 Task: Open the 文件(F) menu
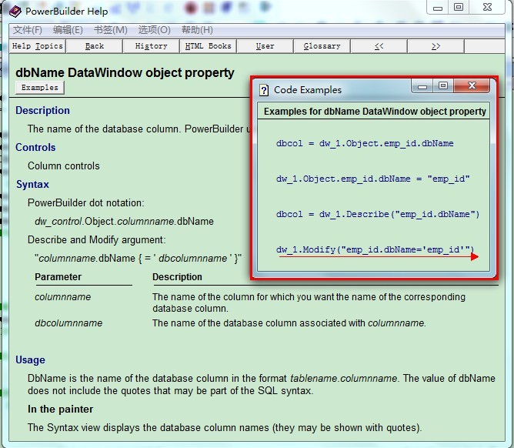click(x=28, y=30)
